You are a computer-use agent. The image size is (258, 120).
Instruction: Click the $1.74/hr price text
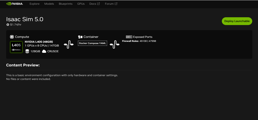click(x=16, y=25)
